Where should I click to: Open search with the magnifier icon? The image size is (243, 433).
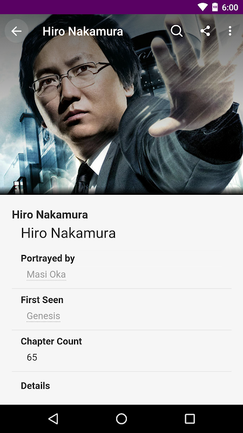[177, 31]
